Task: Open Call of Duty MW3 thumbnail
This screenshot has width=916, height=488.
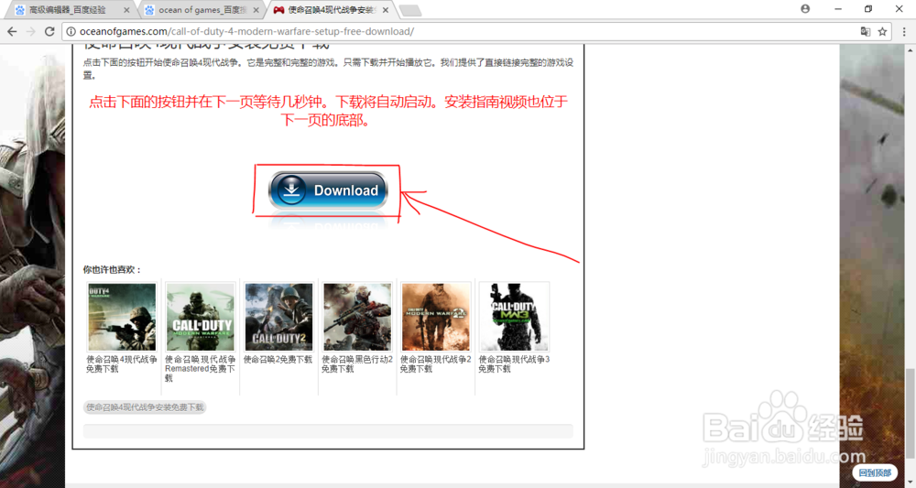Action: coord(514,317)
